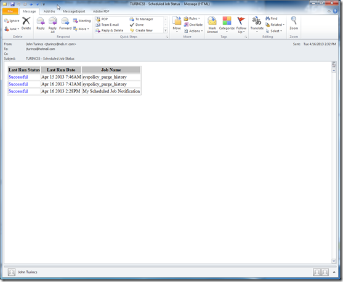This screenshot has height=282, width=343.
Task: Open the Translate tool
Action: (257, 25)
